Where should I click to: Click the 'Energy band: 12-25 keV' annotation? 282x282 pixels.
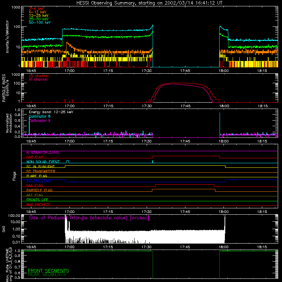(51, 112)
